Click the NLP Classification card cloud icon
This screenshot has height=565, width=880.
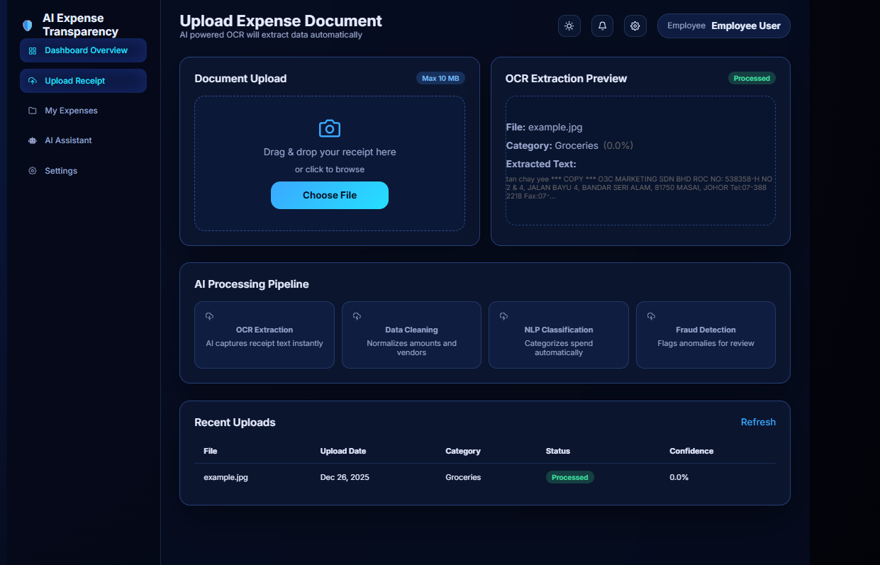click(x=503, y=316)
